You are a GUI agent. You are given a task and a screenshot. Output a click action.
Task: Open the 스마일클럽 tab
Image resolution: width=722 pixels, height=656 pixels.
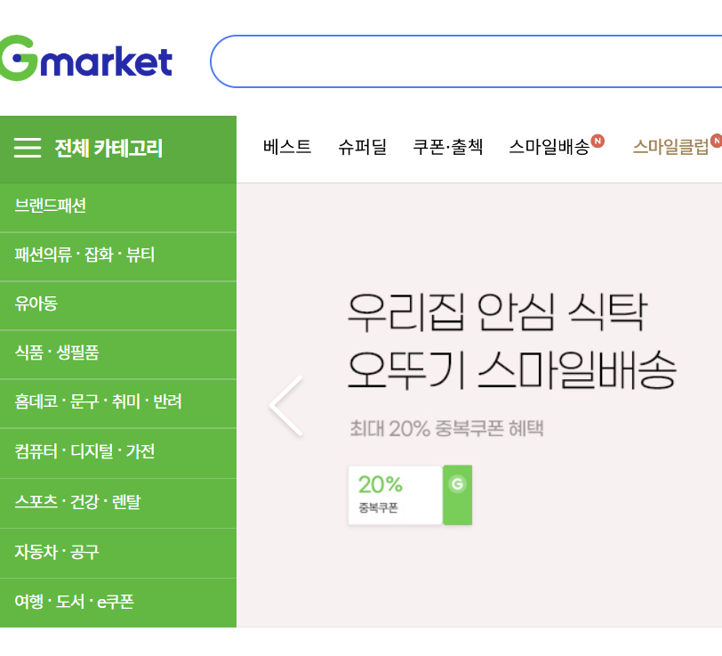tap(671, 147)
